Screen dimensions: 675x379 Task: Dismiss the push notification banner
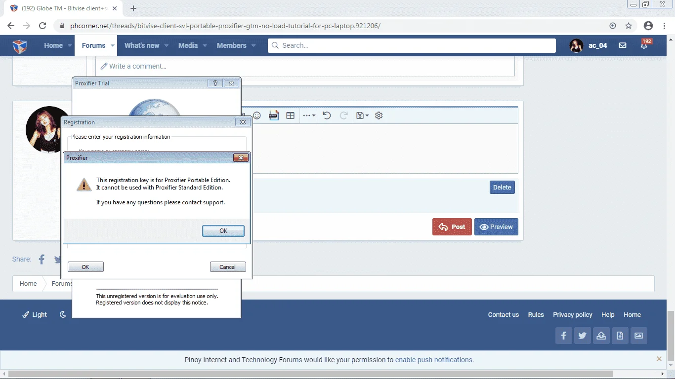click(659, 359)
